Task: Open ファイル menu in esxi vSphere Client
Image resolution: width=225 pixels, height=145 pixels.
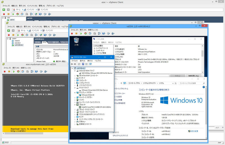Action: 6,6
